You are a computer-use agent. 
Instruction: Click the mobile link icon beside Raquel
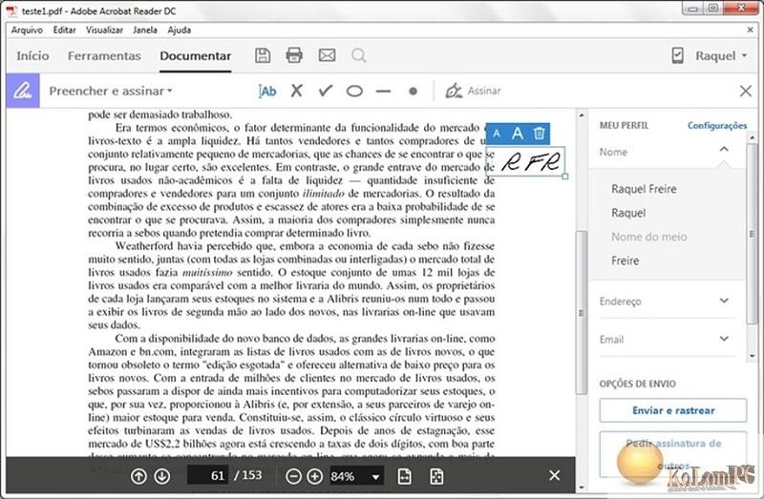tap(677, 55)
